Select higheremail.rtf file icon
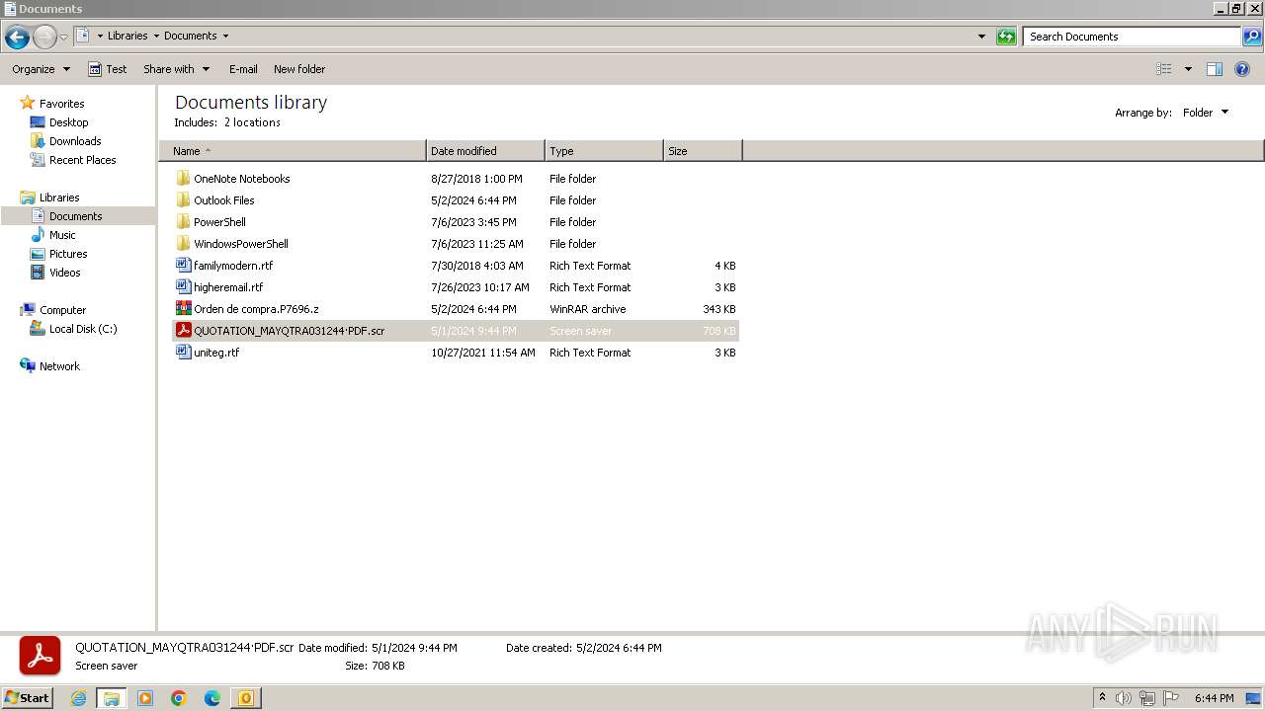The width and height of the screenshot is (1265, 711). coord(183,287)
